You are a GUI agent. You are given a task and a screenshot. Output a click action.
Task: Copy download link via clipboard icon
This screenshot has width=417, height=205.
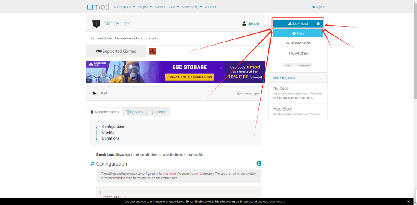(318, 23)
